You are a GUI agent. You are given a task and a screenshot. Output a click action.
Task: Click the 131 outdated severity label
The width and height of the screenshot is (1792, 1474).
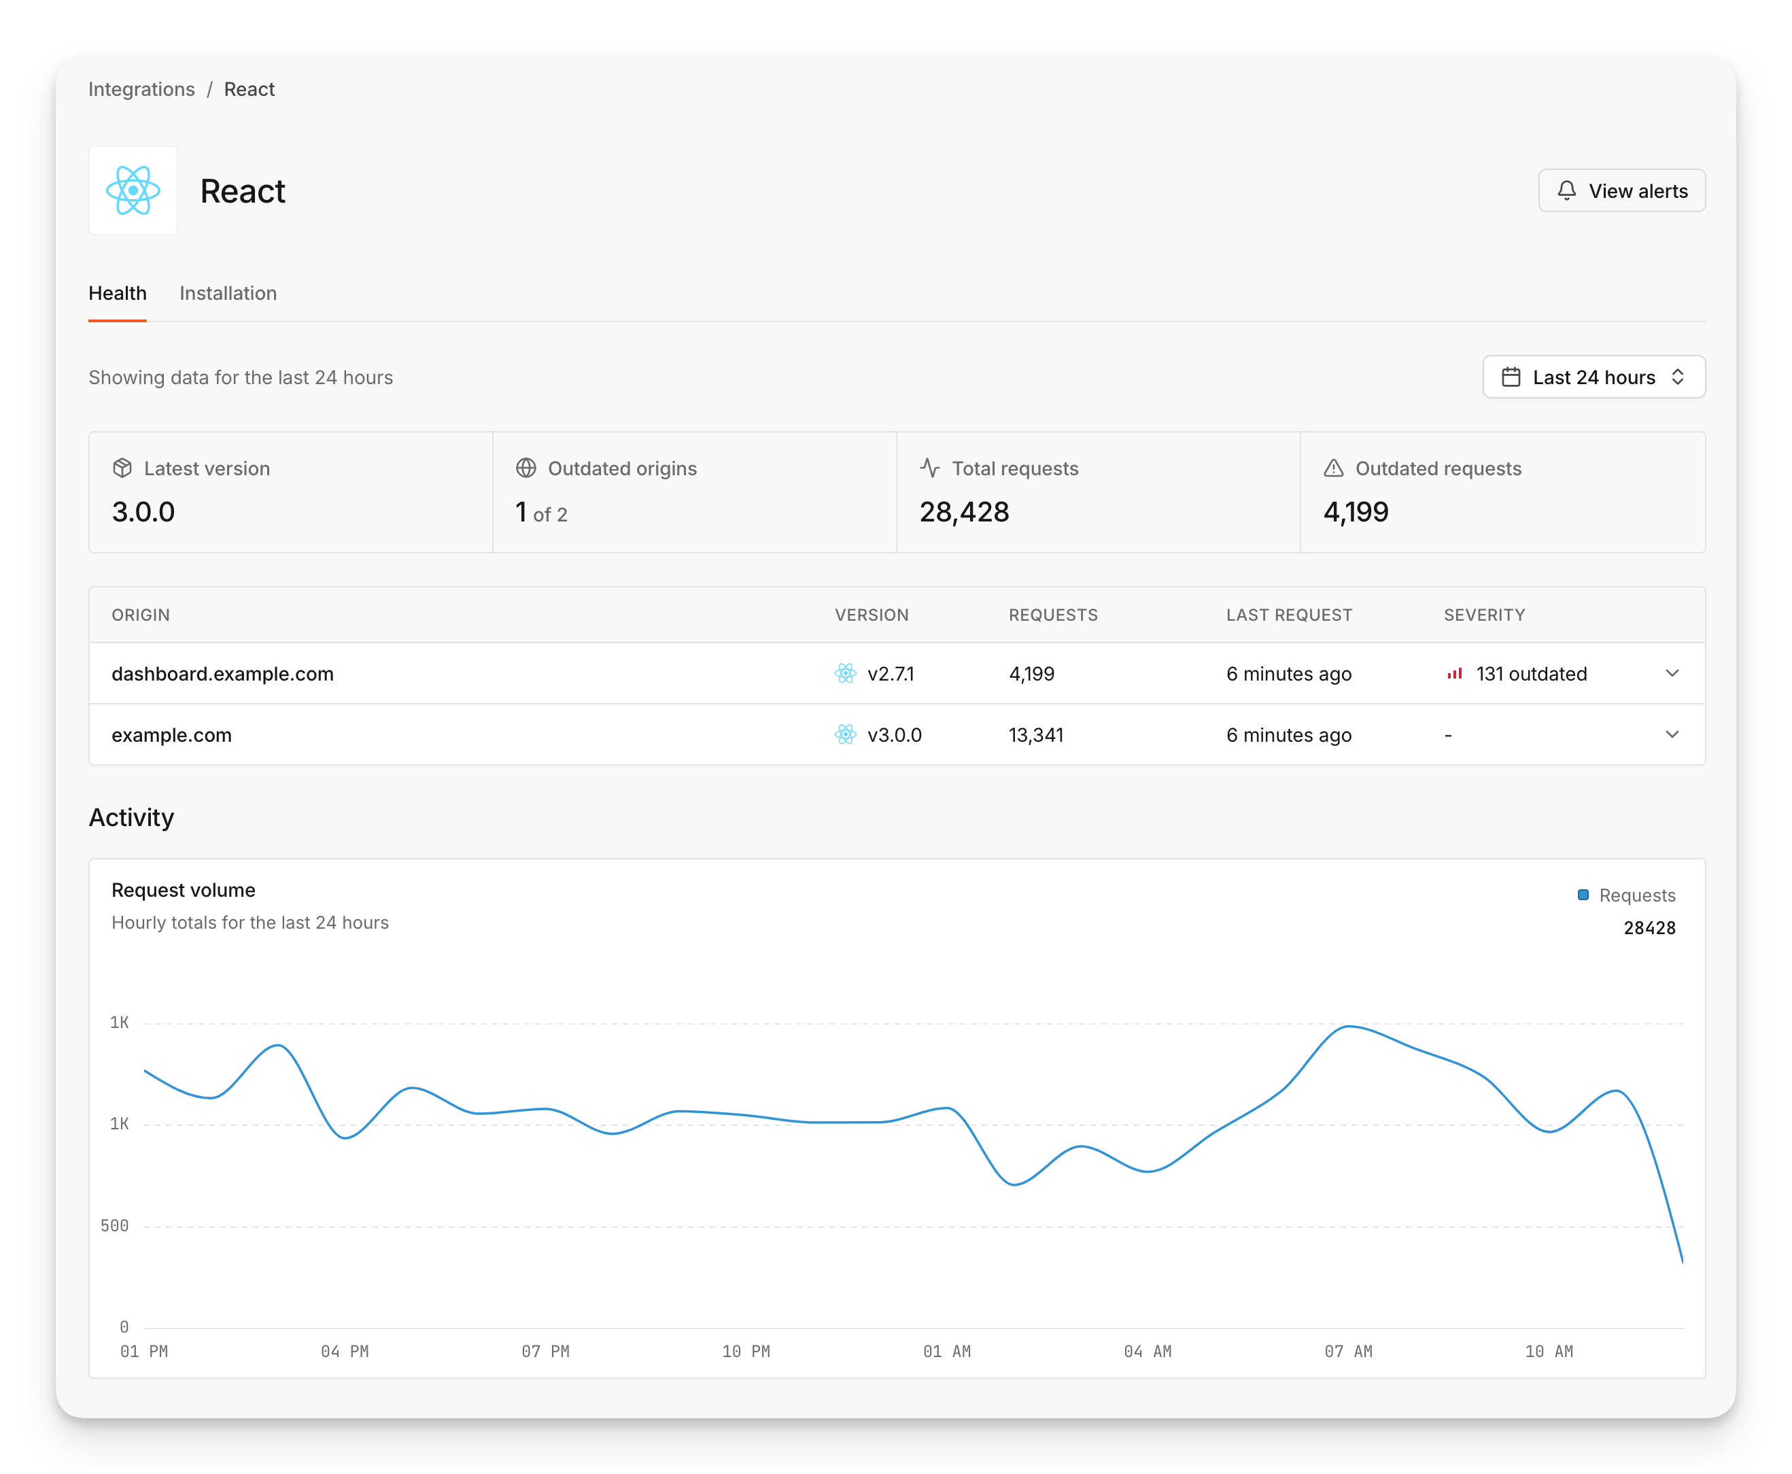coord(1530,673)
